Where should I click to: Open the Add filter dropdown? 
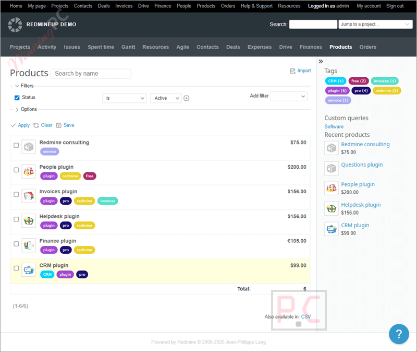tap(289, 97)
